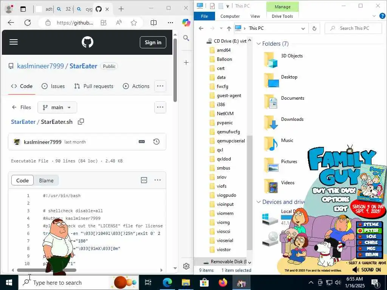This screenshot has height=290, width=387.
Task: Select CHRIS character option
Action: click(x=369, y=242)
